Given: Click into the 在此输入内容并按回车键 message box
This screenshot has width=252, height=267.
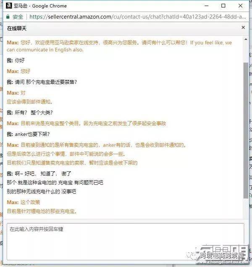Looking at the screenshot, I should pyautogui.click(x=126, y=241).
